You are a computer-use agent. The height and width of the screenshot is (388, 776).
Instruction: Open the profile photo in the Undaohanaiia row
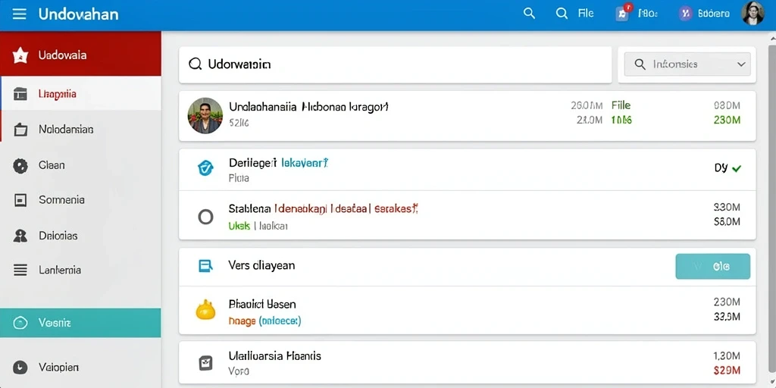coord(205,115)
